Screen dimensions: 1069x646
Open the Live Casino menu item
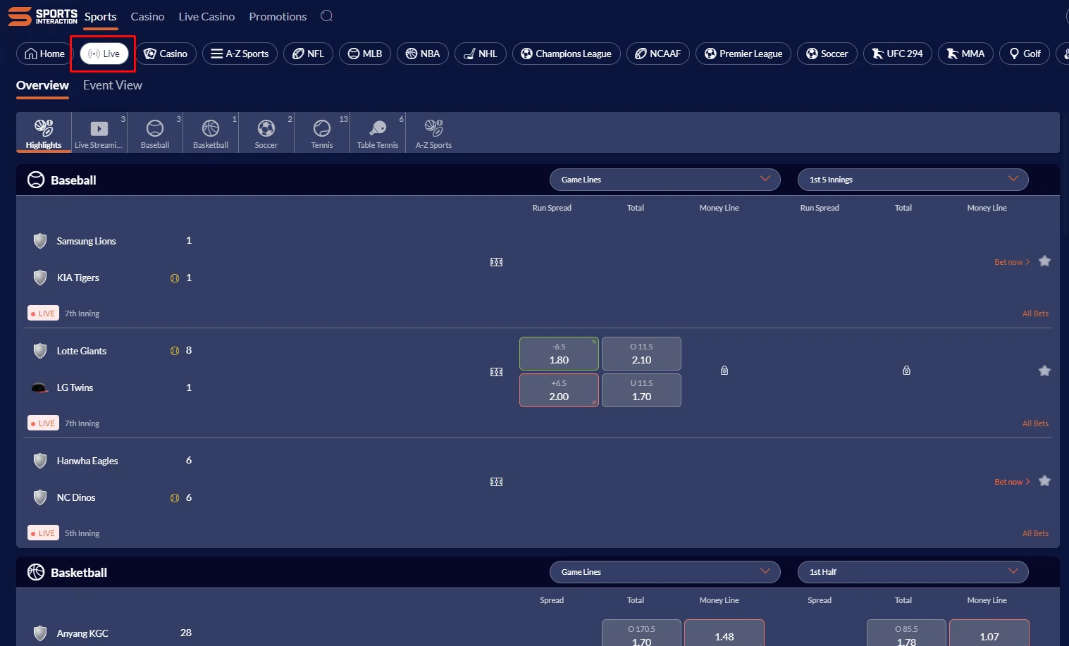[206, 16]
